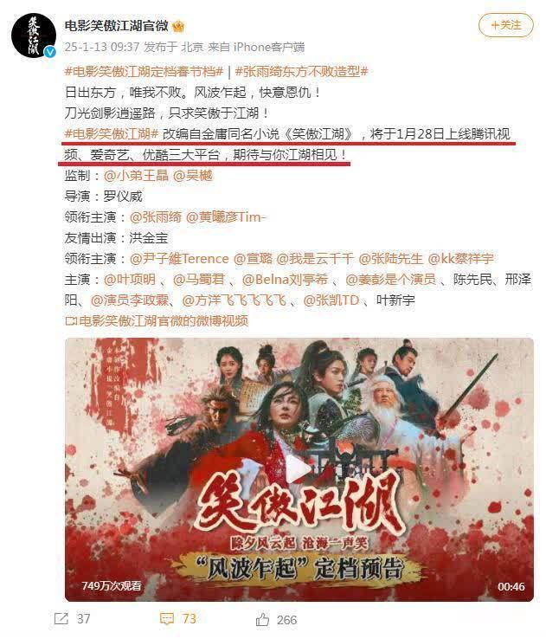Play the 笑傲江湖 trailer video

[x=299, y=469]
